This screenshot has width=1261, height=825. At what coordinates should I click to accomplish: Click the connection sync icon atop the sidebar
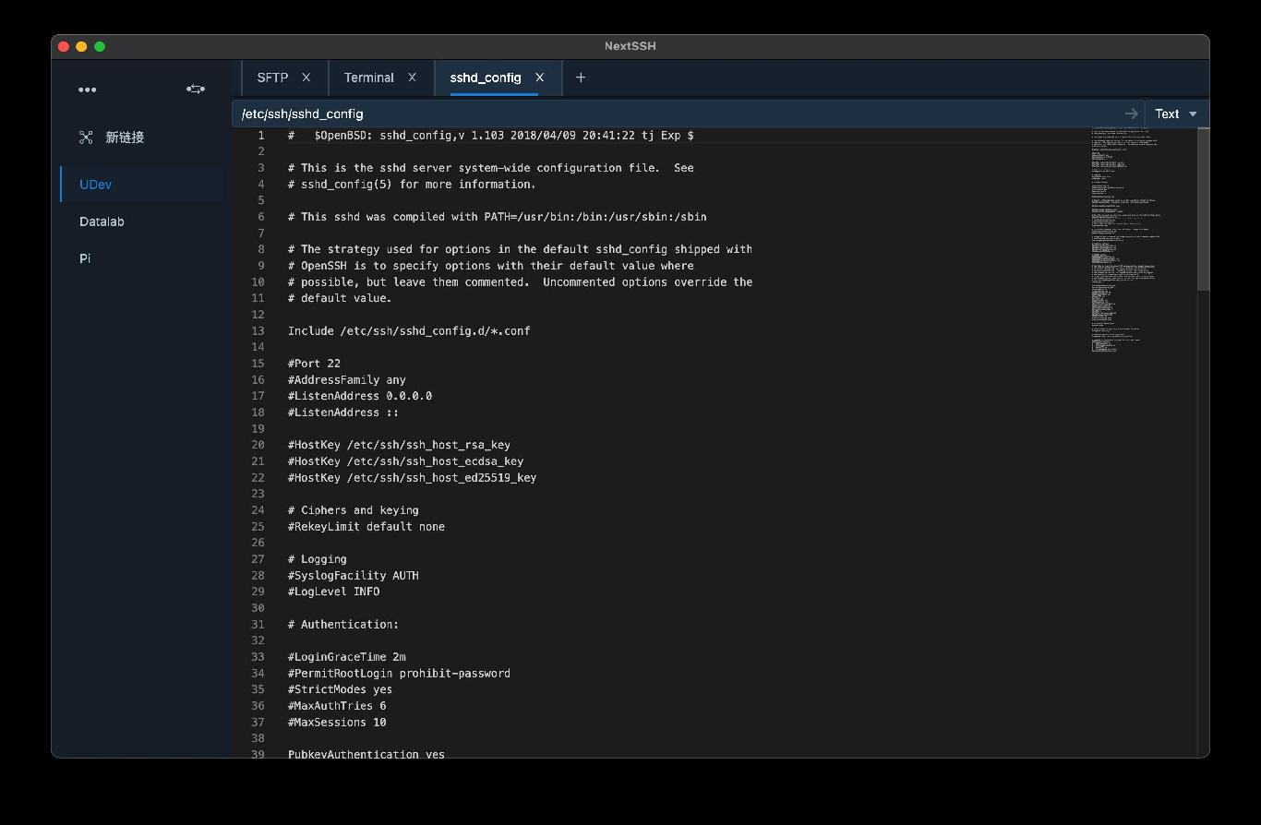[x=195, y=90]
